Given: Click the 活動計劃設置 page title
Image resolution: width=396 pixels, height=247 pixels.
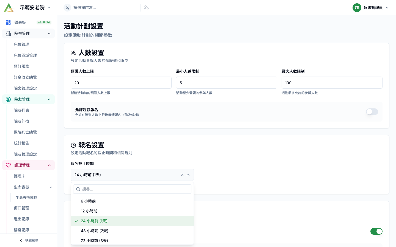Looking at the screenshot, I should 84,26.
